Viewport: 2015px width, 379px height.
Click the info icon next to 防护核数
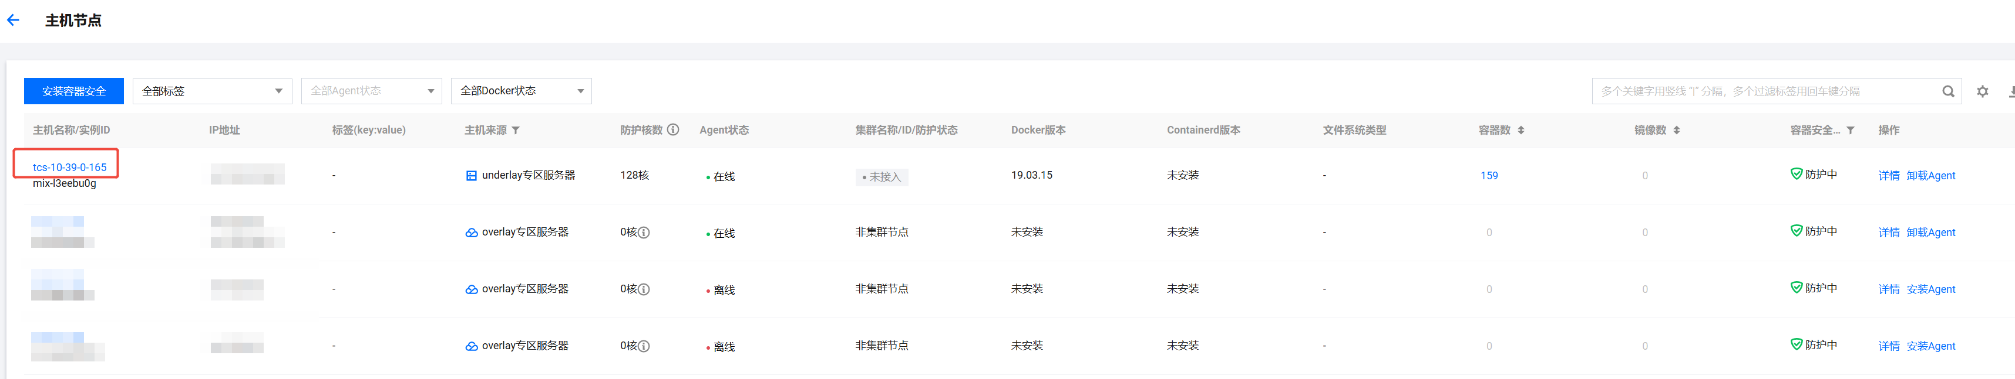click(672, 129)
